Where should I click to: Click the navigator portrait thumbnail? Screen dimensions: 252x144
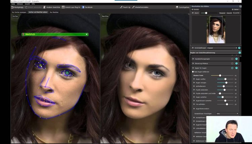216,30
